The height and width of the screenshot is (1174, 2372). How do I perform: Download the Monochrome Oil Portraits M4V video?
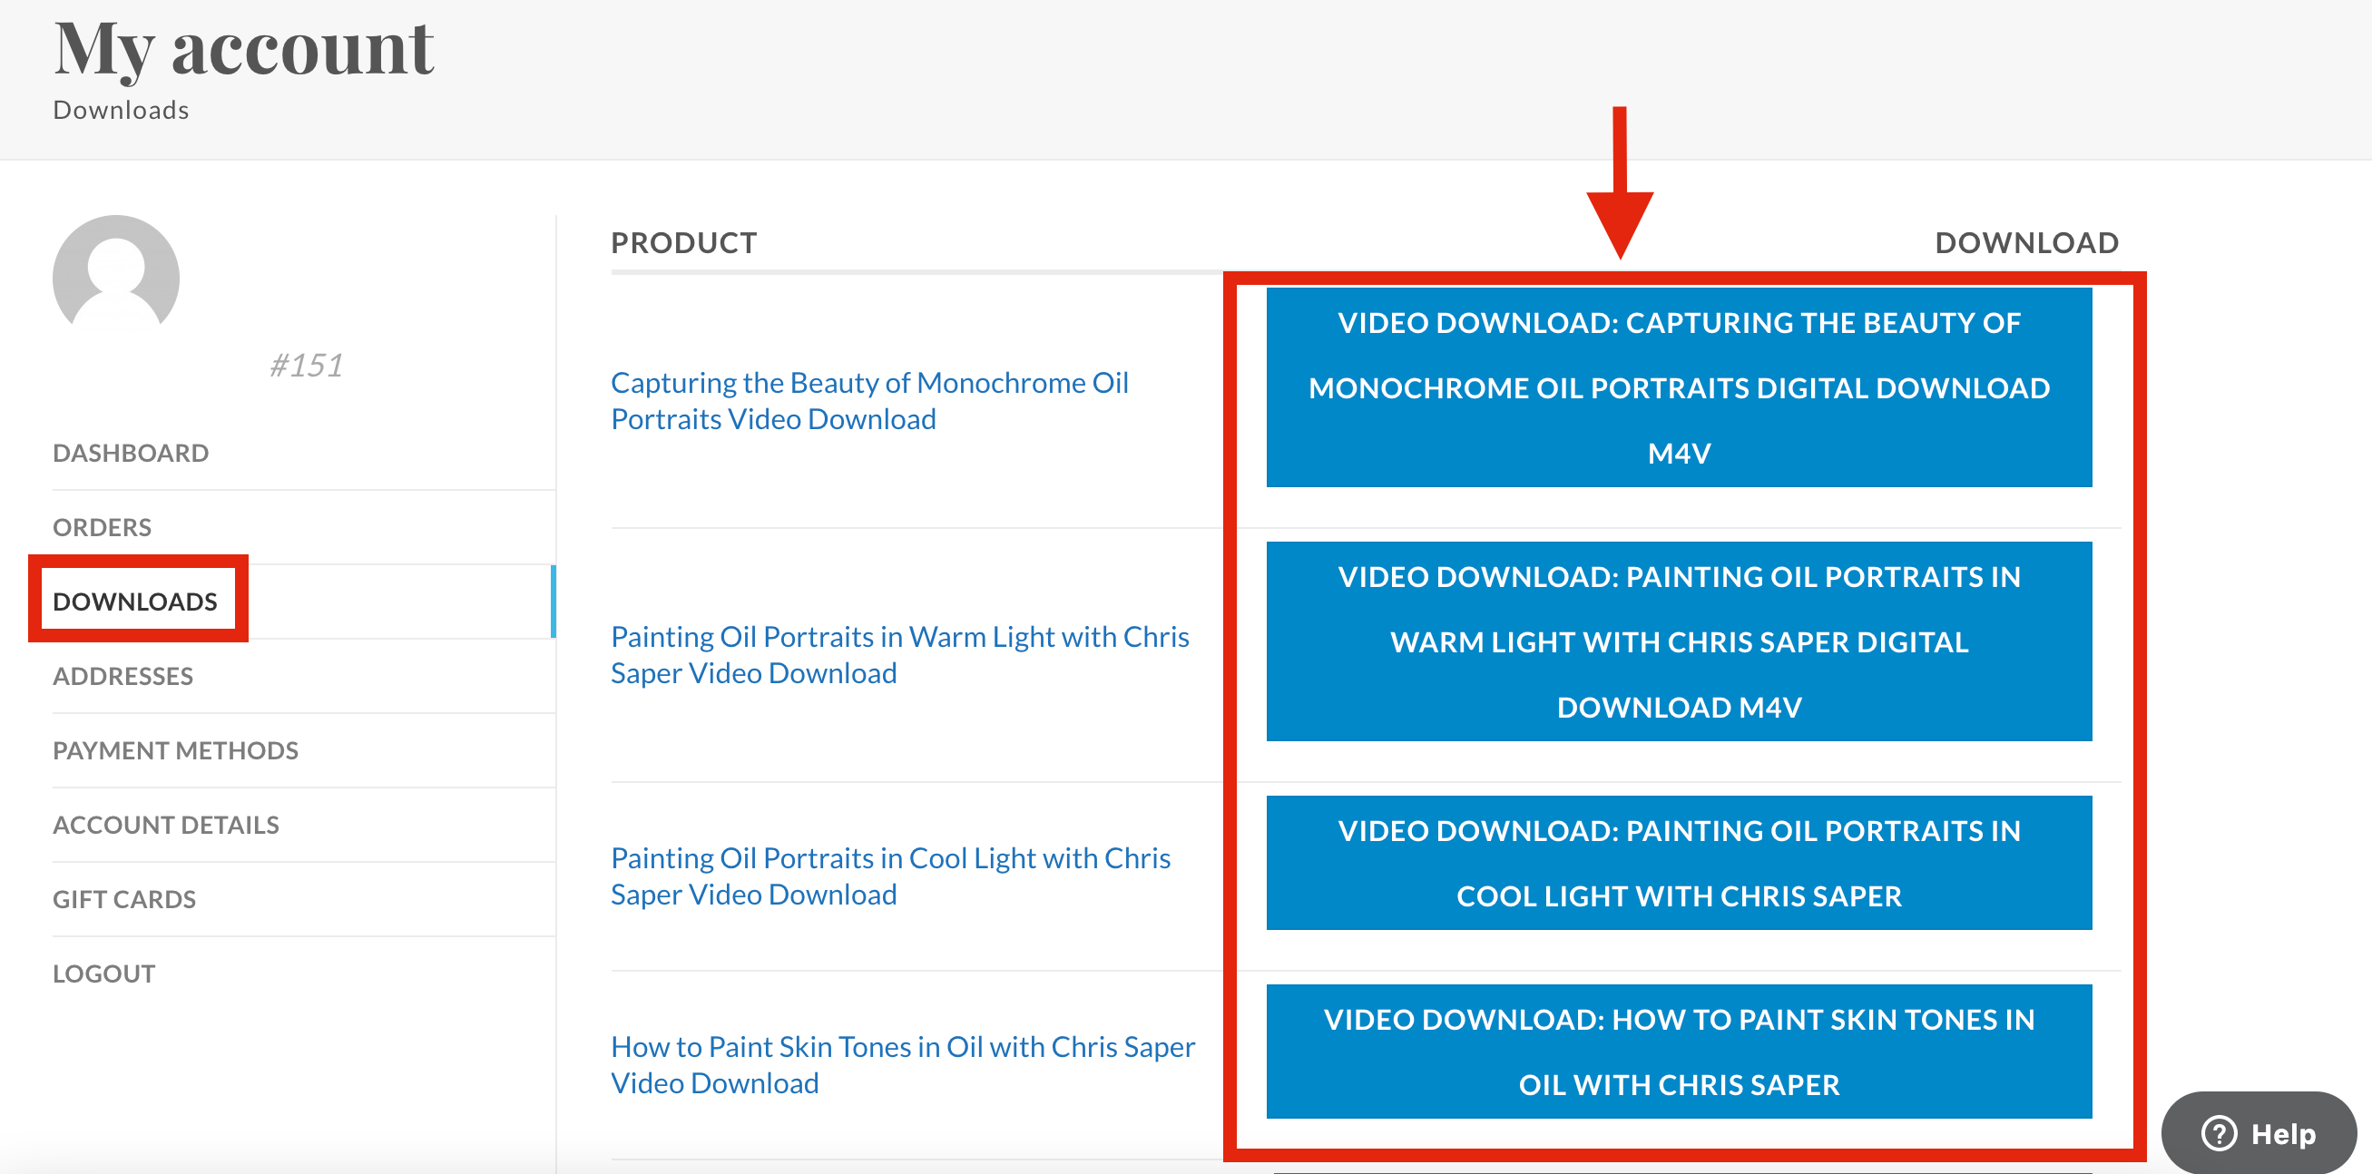click(x=1679, y=387)
